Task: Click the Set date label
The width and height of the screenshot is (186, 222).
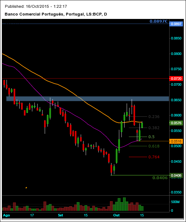Action: point(61,215)
